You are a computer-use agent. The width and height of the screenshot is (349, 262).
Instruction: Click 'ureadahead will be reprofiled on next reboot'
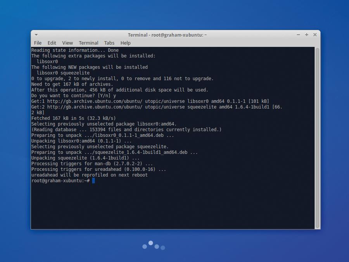pyautogui.click(x=90, y=175)
